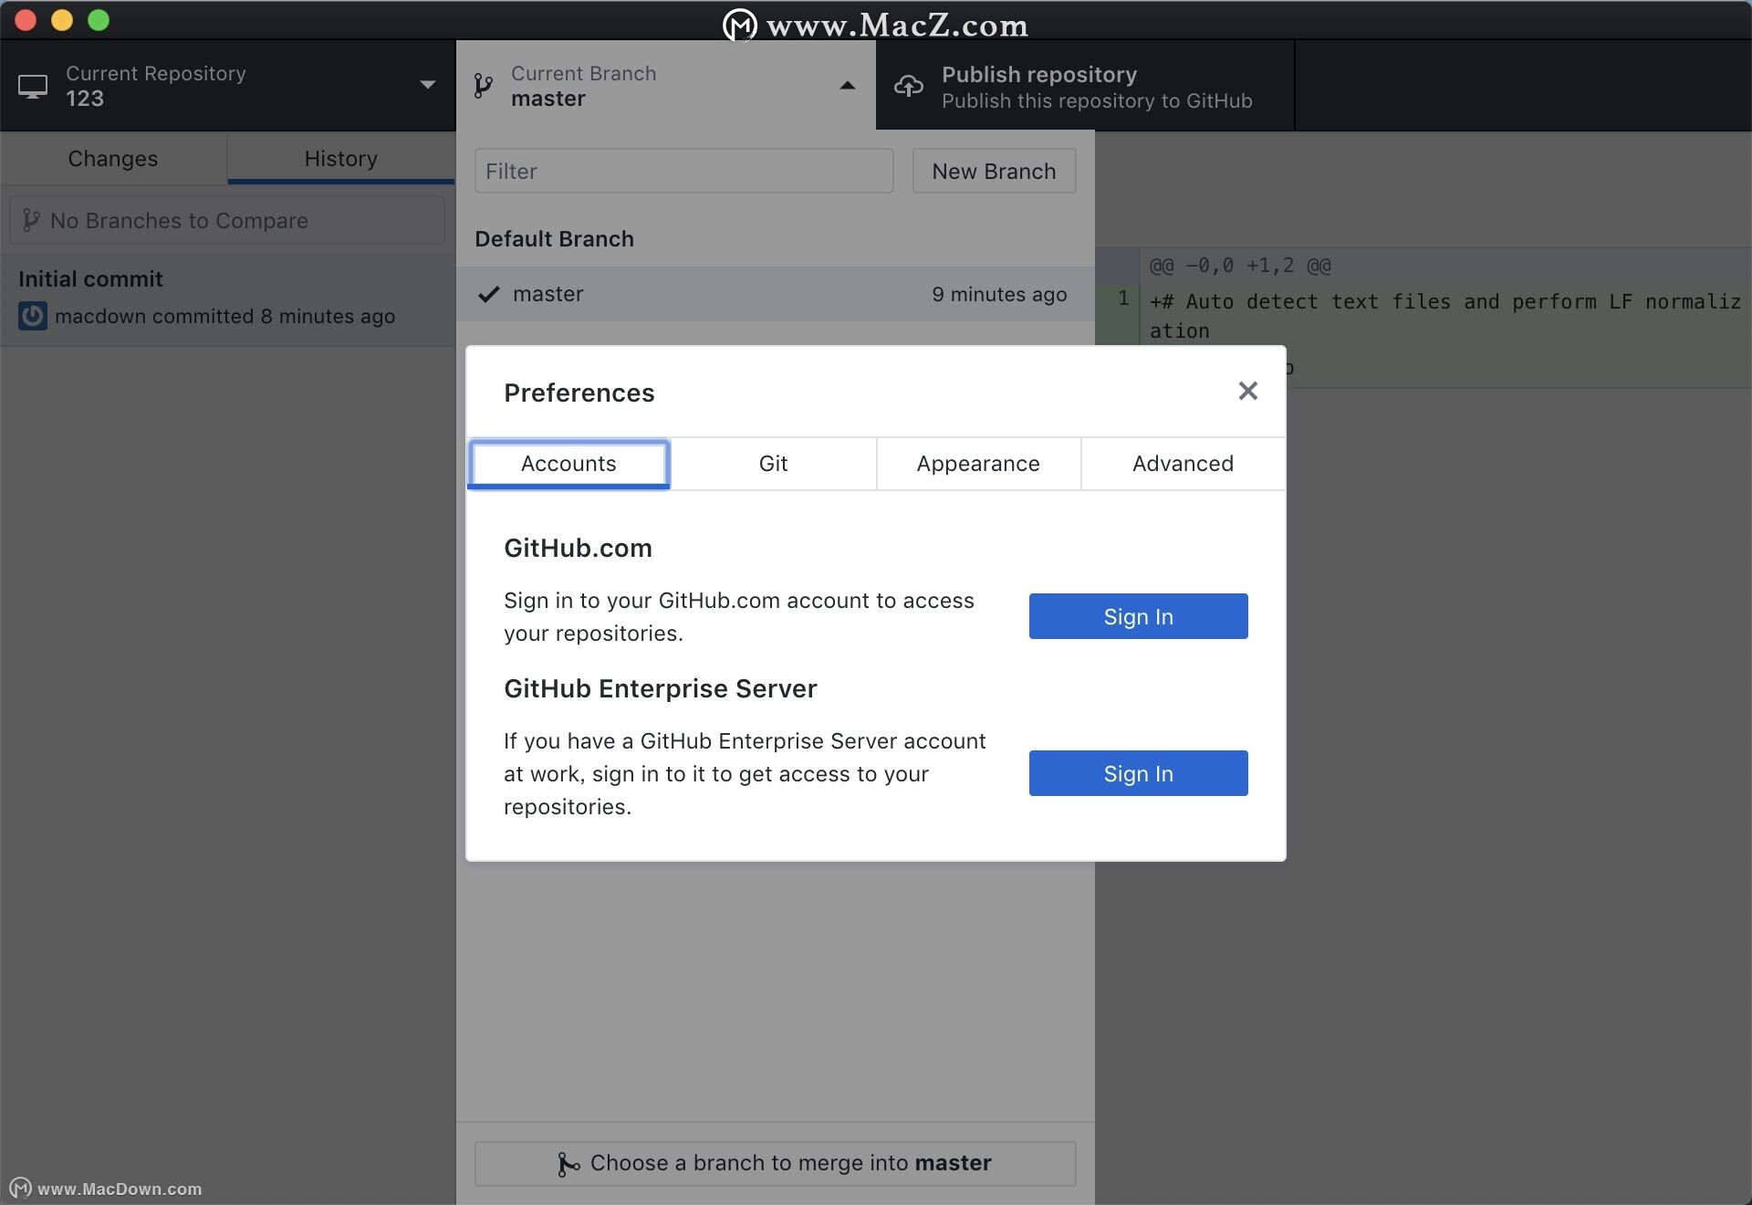Click the initial commit avatar icon
The width and height of the screenshot is (1752, 1205).
[x=29, y=314]
